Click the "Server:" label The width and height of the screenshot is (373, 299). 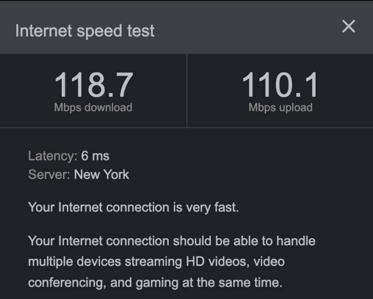(x=49, y=175)
